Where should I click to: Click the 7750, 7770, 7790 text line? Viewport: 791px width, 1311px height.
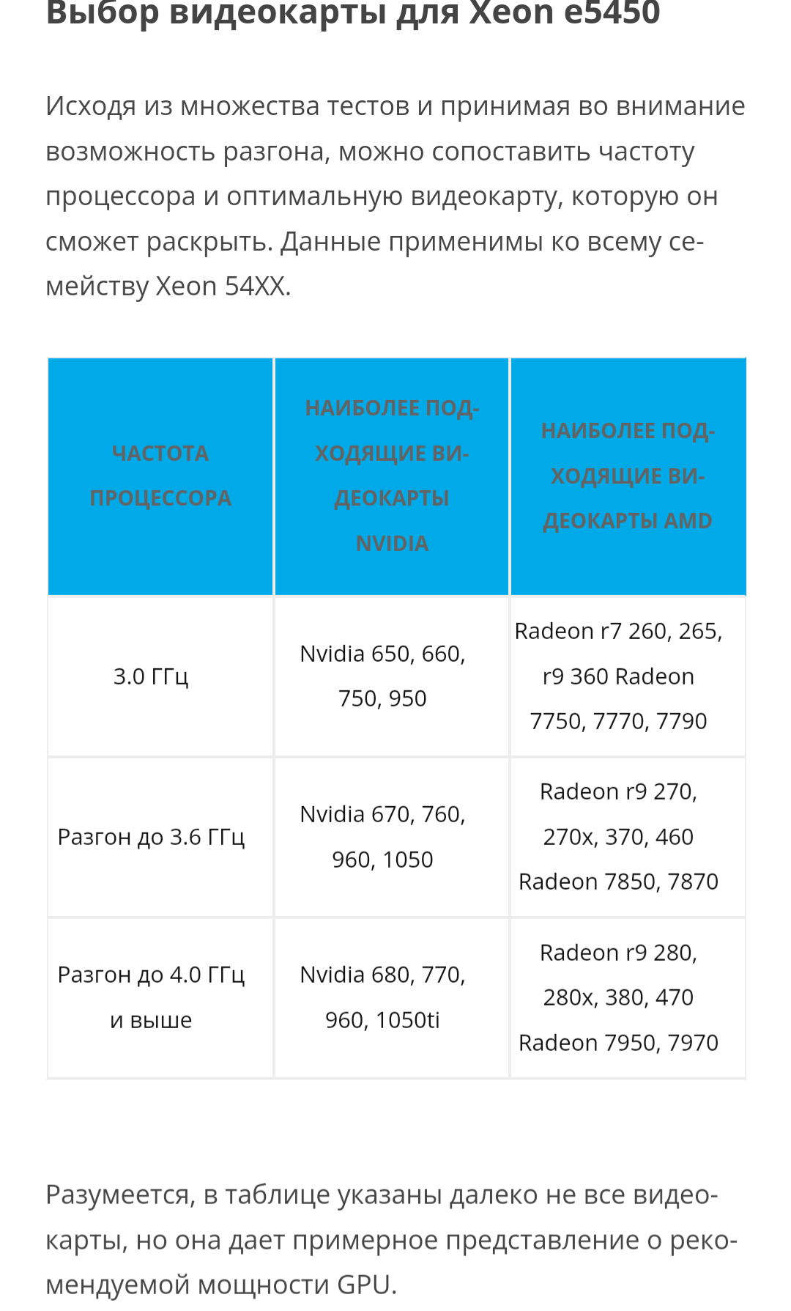pos(619,721)
